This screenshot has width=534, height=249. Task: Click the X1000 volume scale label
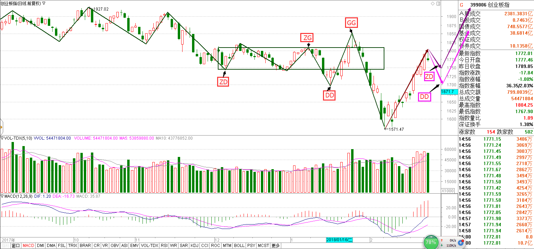(448, 191)
